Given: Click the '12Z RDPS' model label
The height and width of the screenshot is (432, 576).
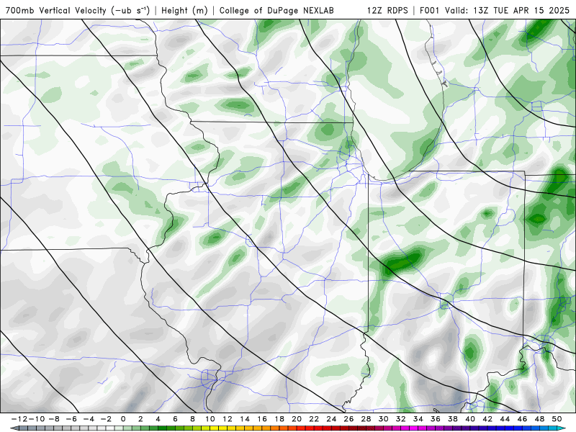Looking at the screenshot, I should point(387,10).
